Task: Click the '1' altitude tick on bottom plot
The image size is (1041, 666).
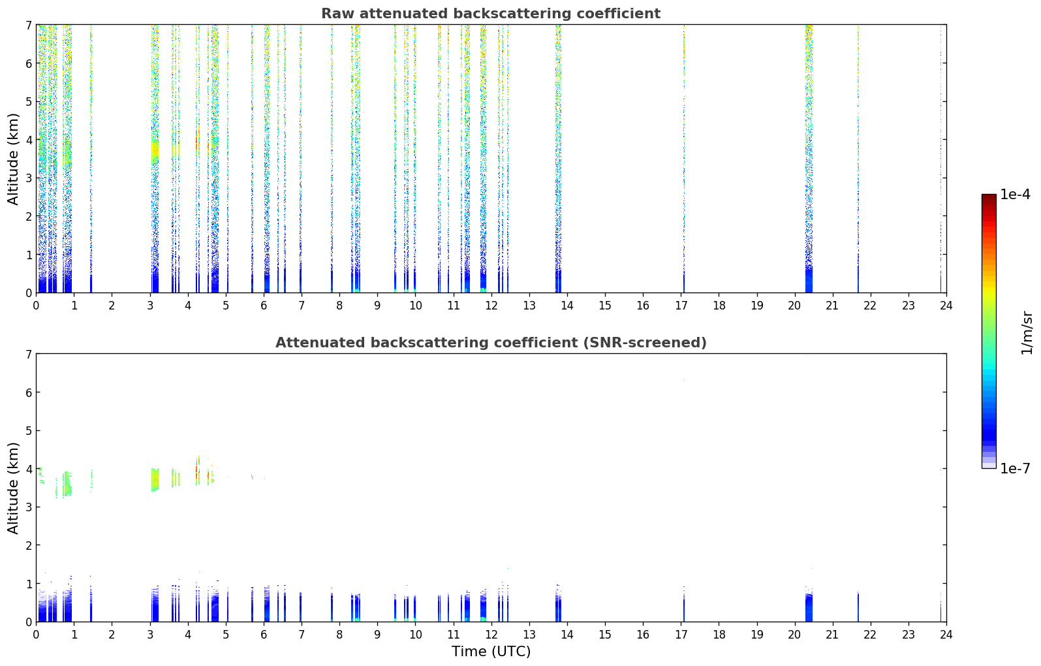Action: point(28,584)
